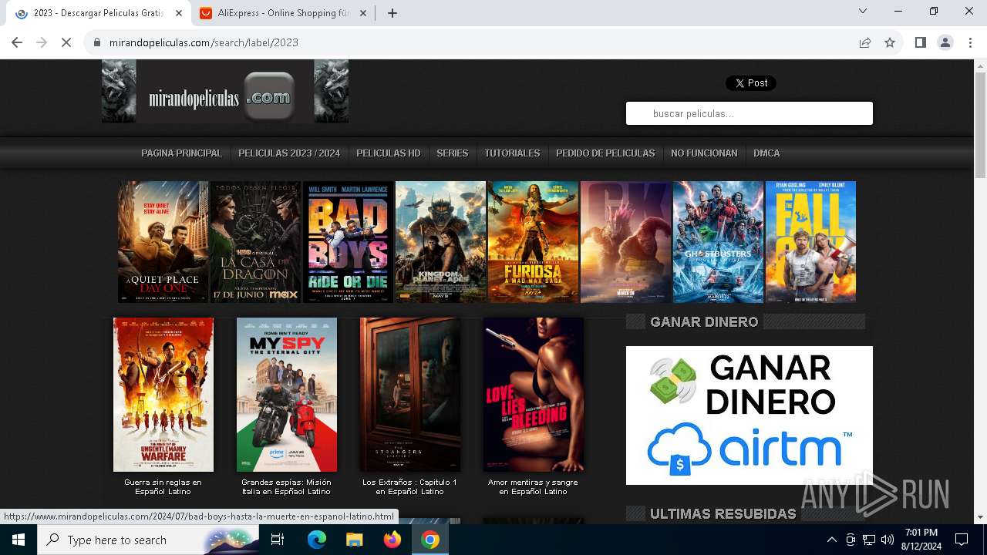Open Love Lies Bleeding movie poster

pos(534,395)
